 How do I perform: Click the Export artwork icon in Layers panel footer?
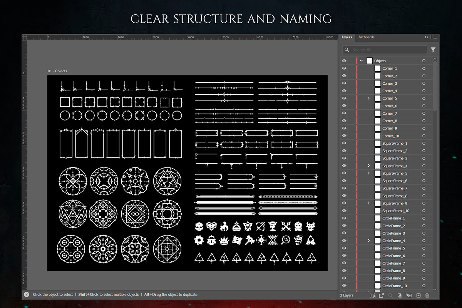point(381,295)
